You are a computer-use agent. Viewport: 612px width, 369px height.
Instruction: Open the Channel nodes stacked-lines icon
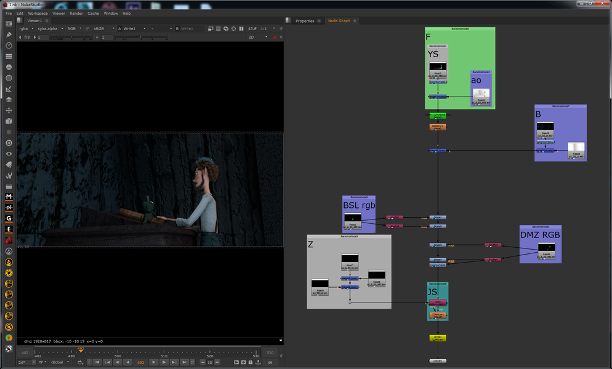9,57
